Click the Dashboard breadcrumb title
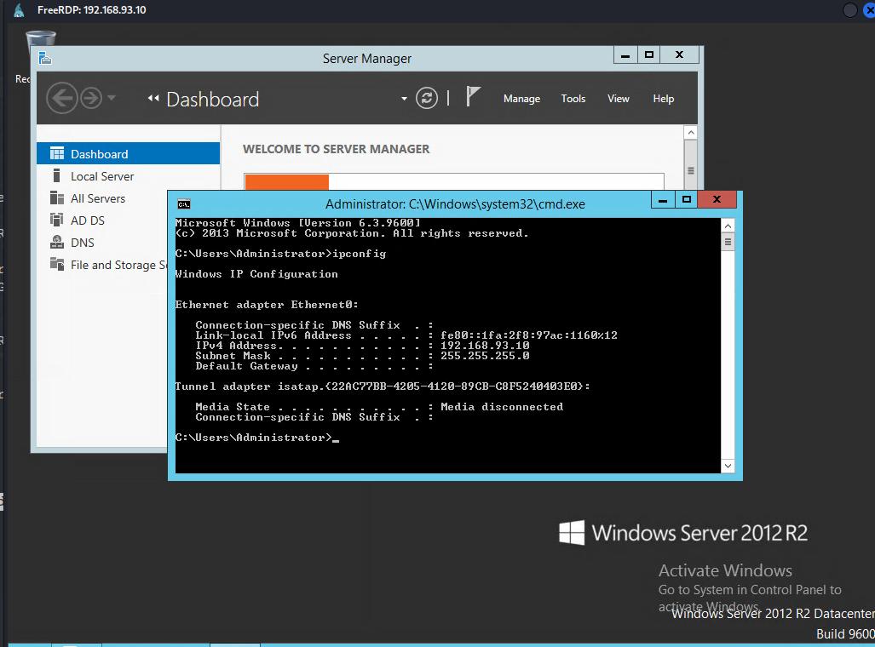The image size is (875, 647). (x=213, y=100)
